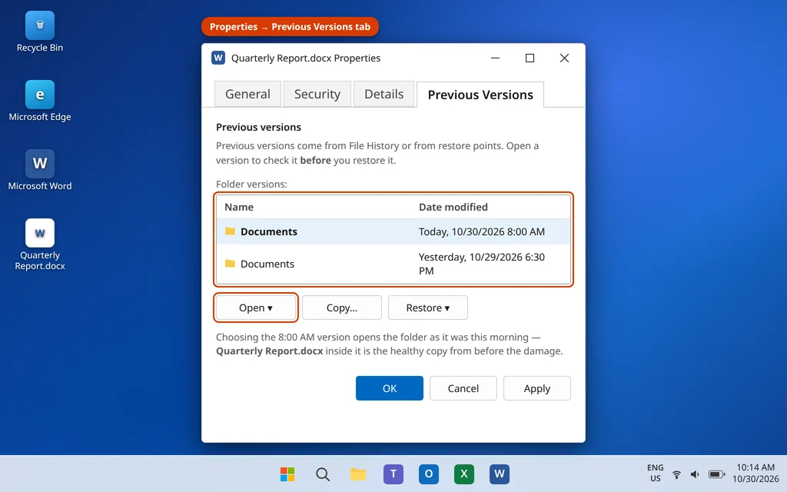Click folder icon of 8:00 AM Documents version
This screenshot has width=787, height=492.
tap(230, 231)
